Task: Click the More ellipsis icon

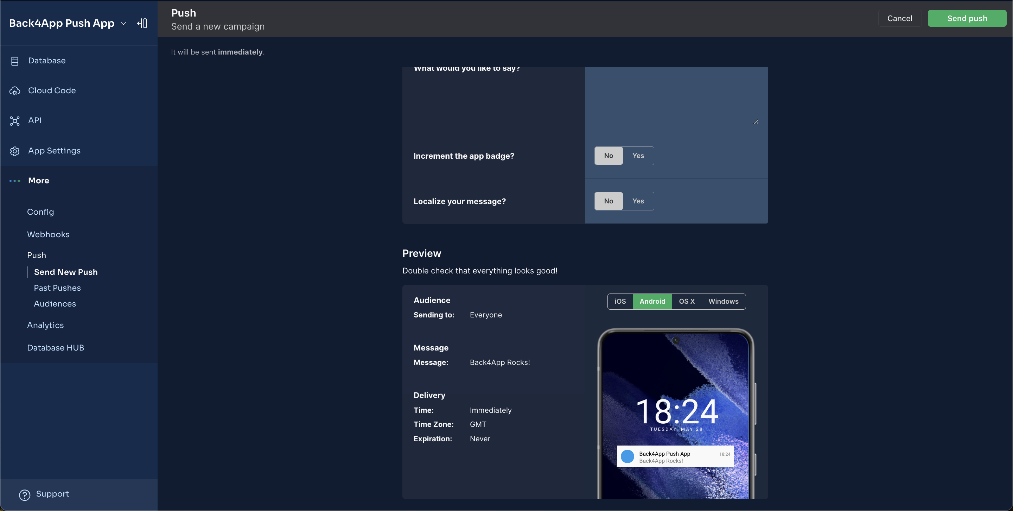Action: click(14, 181)
